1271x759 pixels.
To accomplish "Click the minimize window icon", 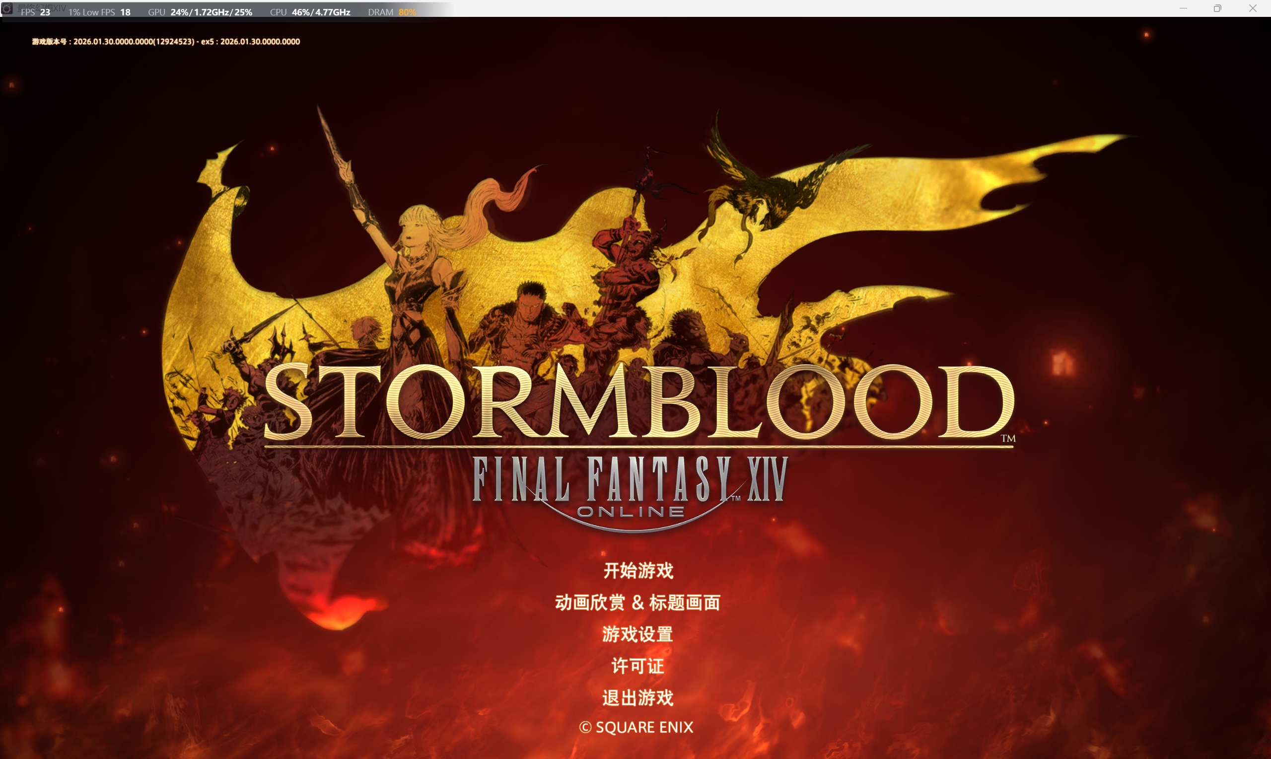I will [x=1183, y=8].
